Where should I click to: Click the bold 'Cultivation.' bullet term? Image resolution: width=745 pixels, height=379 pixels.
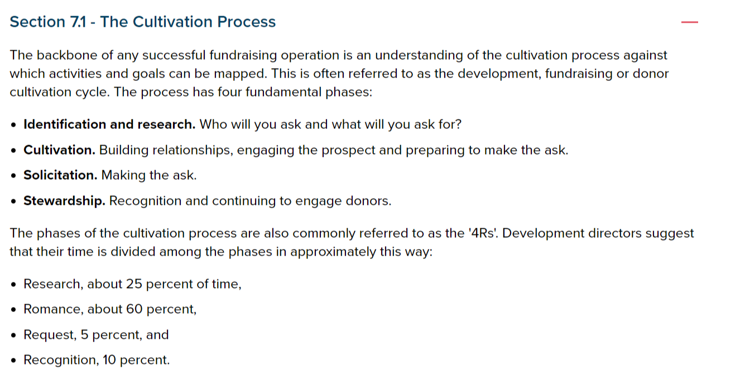coord(60,150)
